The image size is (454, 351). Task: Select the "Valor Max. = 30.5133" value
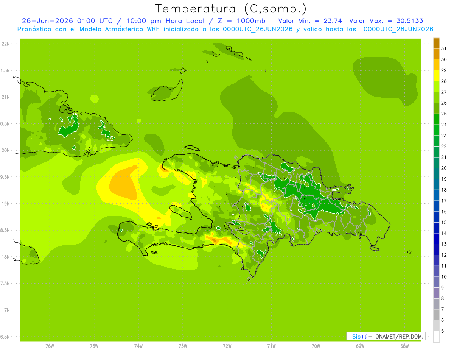coord(386,21)
